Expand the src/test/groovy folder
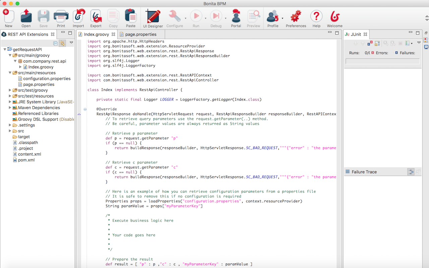429x268 pixels. pyautogui.click(x=10, y=90)
